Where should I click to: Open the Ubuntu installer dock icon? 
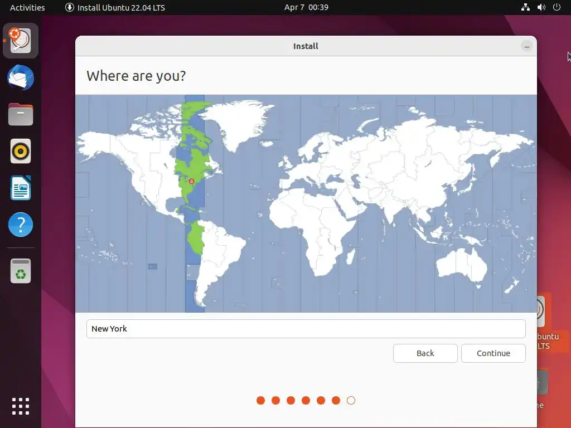coord(21,41)
